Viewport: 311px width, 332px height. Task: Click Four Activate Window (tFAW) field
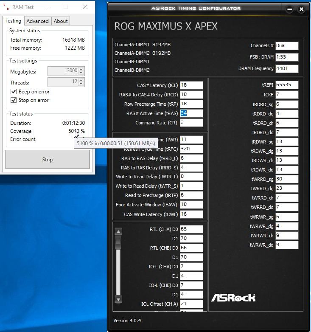(191, 204)
